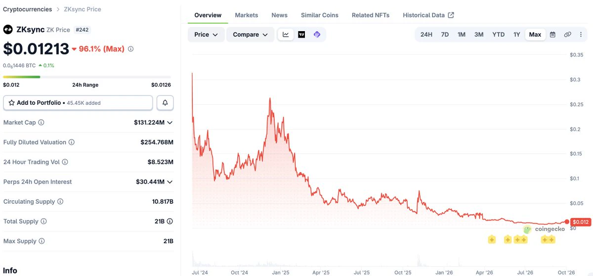593x276 pixels.
Task: Click the Jan '25 x-axis label
Action: (x=280, y=273)
